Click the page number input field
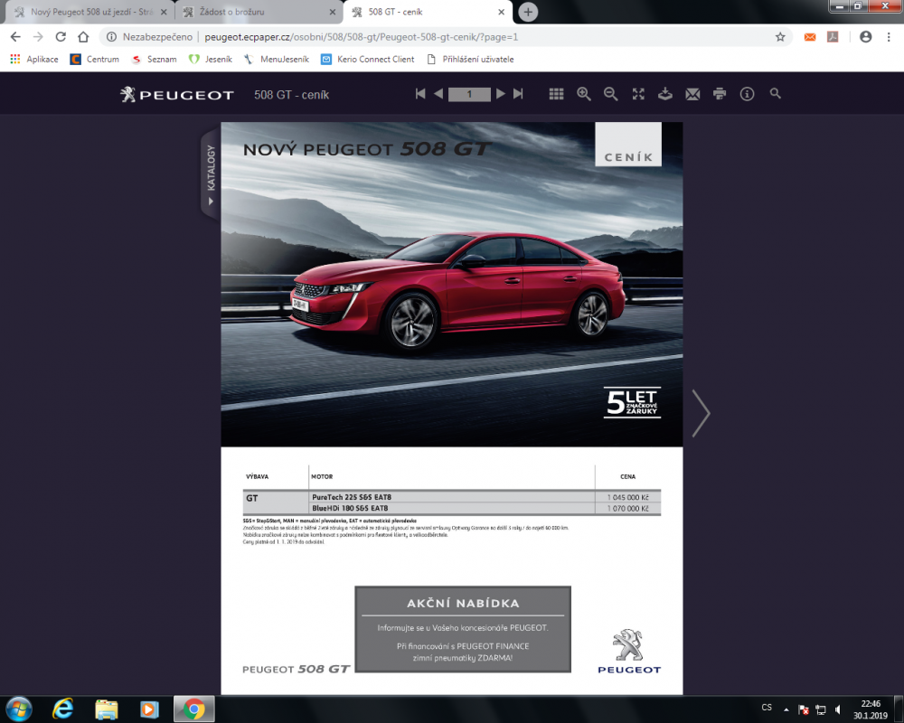Image resolution: width=904 pixels, height=723 pixels. point(469,95)
